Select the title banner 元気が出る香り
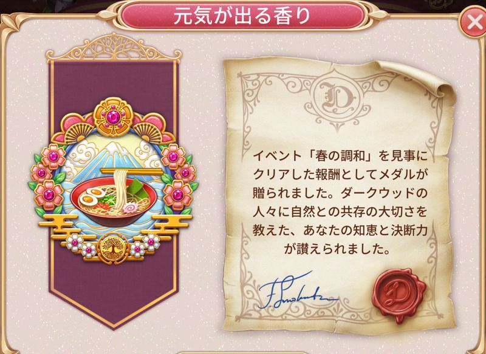 (x=242, y=16)
